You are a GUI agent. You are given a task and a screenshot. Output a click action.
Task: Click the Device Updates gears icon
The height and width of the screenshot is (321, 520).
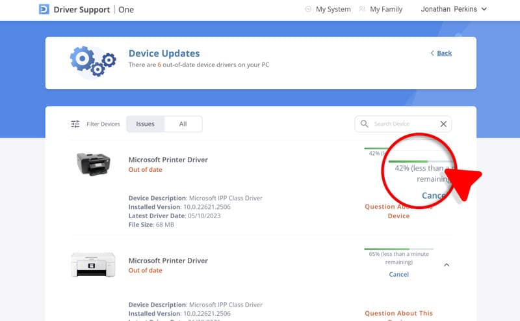coord(92,61)
